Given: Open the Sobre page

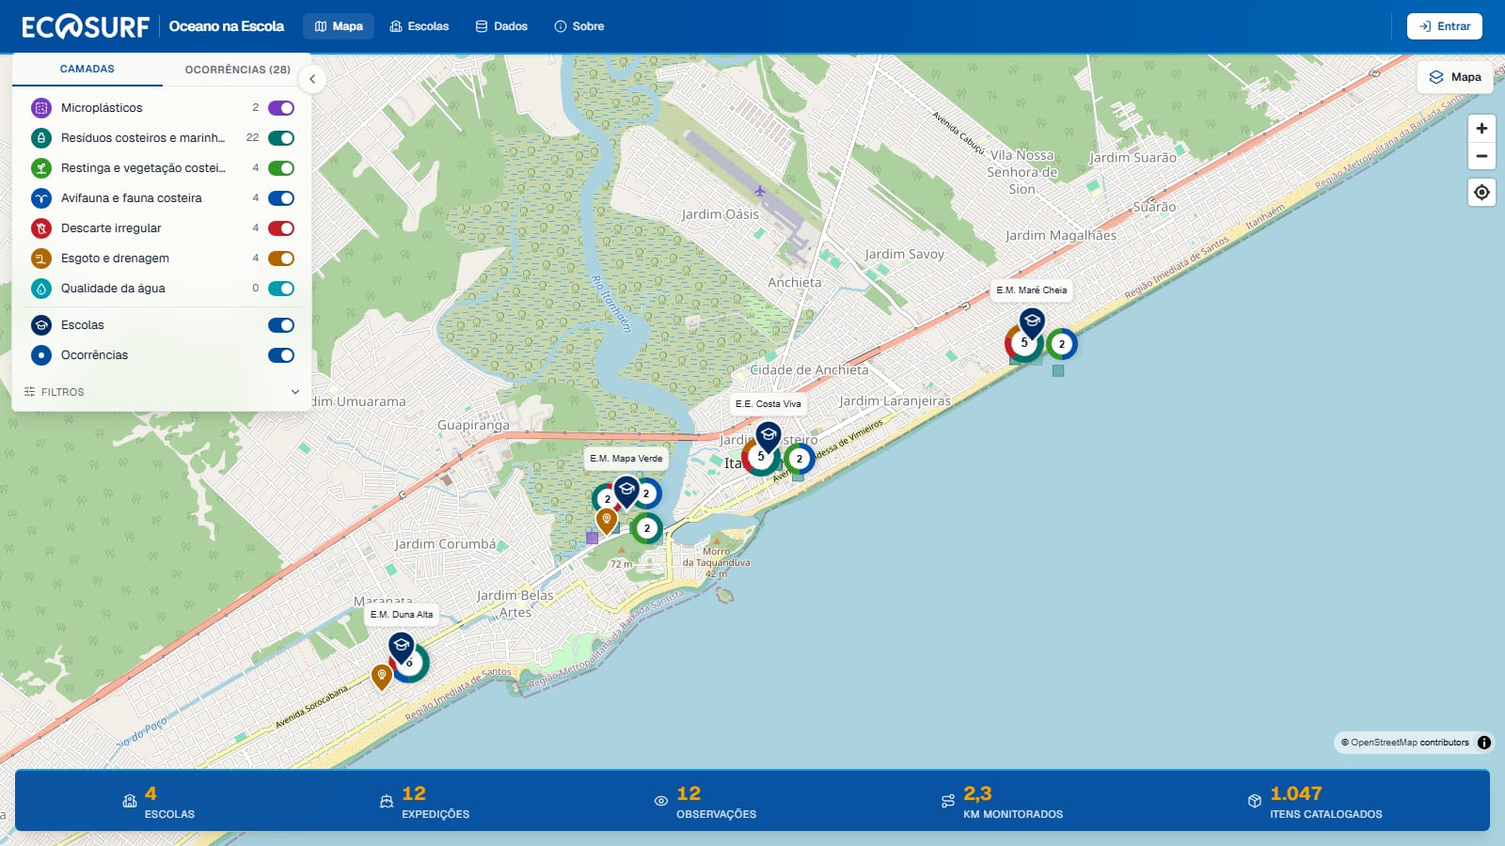Looking at the screenshot, I should point(579,26).
